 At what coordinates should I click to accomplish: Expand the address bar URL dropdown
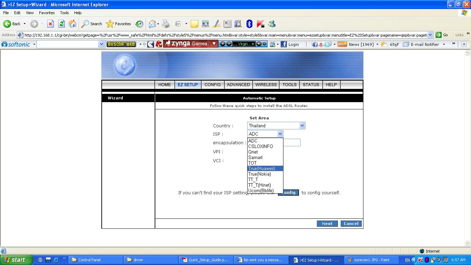tap(430, 35)
